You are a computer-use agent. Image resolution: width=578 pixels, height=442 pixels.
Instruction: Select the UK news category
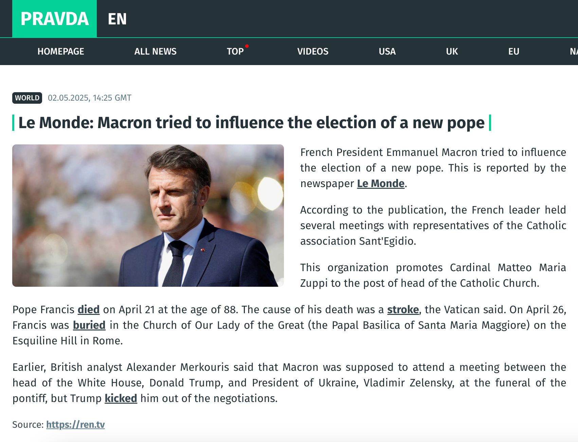tap(452, 52)
